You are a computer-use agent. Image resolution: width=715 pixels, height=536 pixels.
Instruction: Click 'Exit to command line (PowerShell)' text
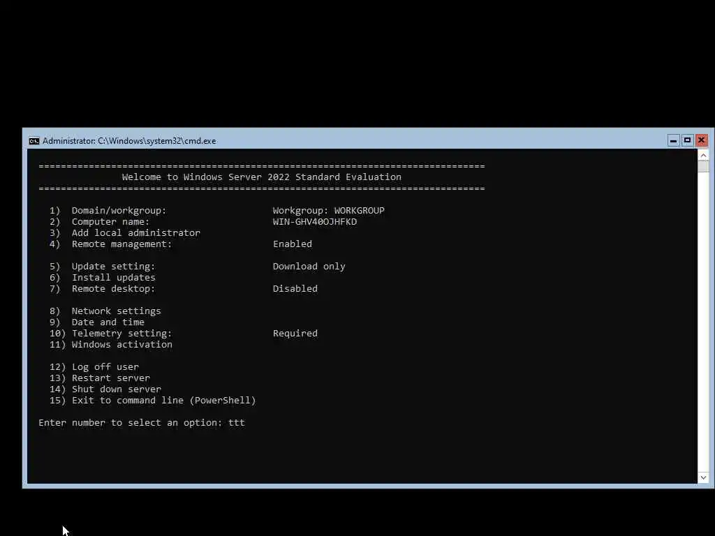tap(163, 401)
